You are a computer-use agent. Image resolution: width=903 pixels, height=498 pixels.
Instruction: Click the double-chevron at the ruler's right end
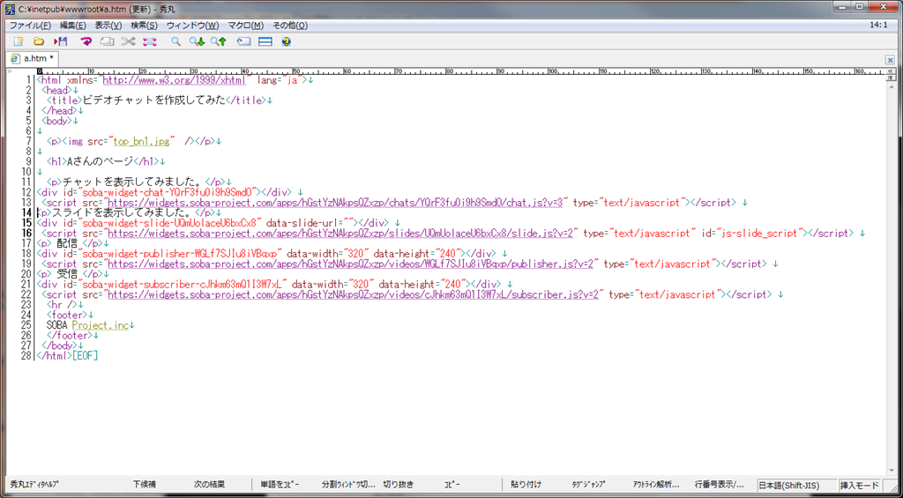coord(890,71)
